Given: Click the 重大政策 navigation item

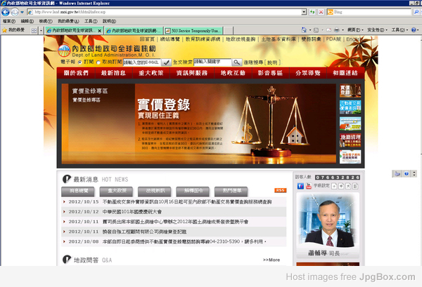Looking at the screenshot, I should [x=151, y=73].
